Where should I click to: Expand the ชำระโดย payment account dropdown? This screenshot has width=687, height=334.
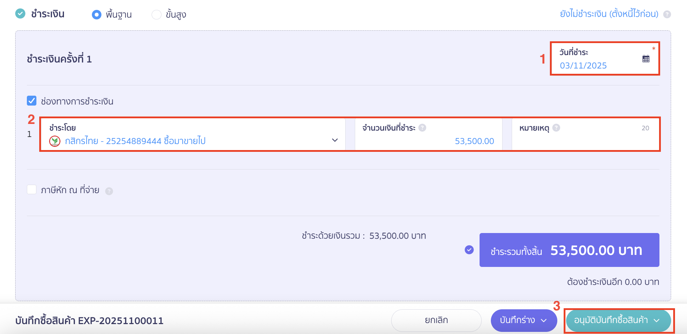[x=335, y=140]
